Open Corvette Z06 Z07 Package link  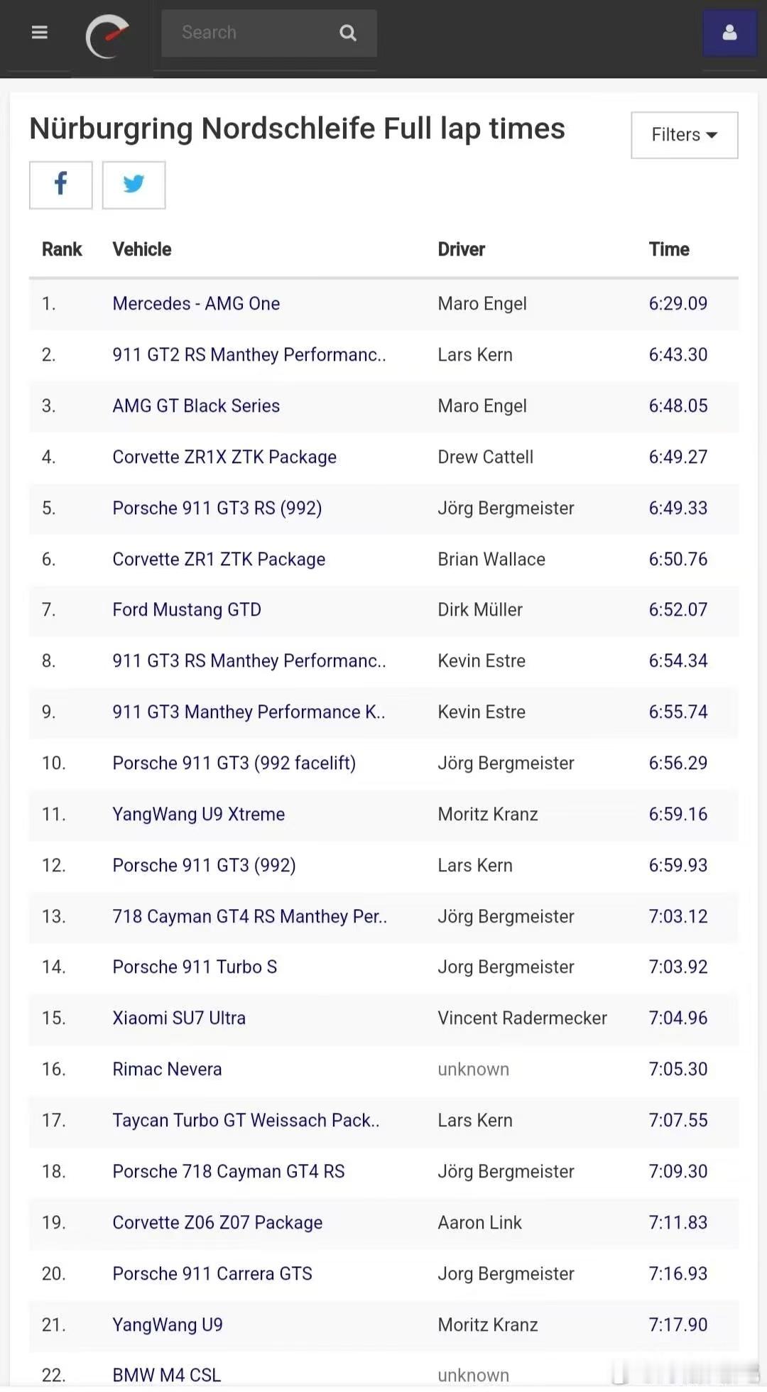[x=217, y=1223]
